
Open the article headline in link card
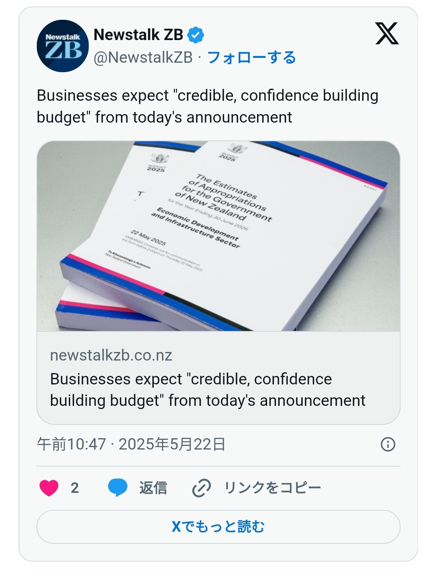point(207,390)
